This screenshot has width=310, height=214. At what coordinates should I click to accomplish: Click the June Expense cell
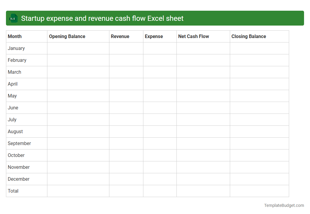pyautogui.click(x=160, y=108)
